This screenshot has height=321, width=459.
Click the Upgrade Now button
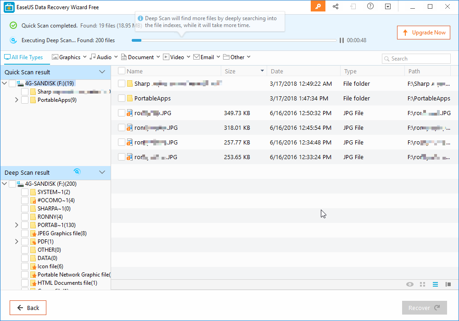424,33
